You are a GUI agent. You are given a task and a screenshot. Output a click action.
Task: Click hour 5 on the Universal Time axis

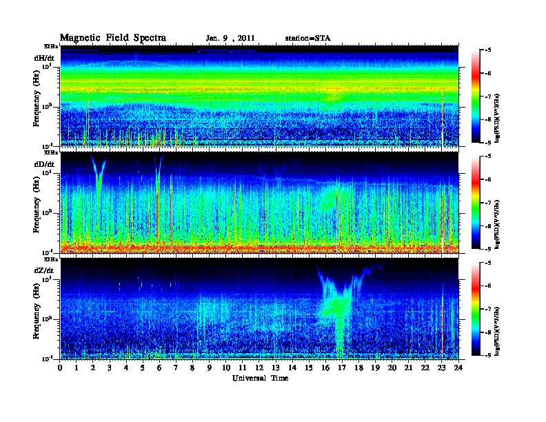(143, 368)
